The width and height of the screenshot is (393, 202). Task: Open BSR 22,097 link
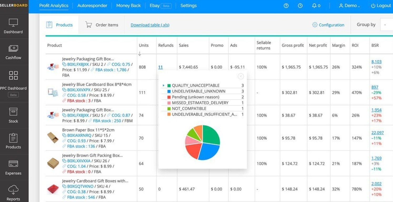tap(377, 133)
